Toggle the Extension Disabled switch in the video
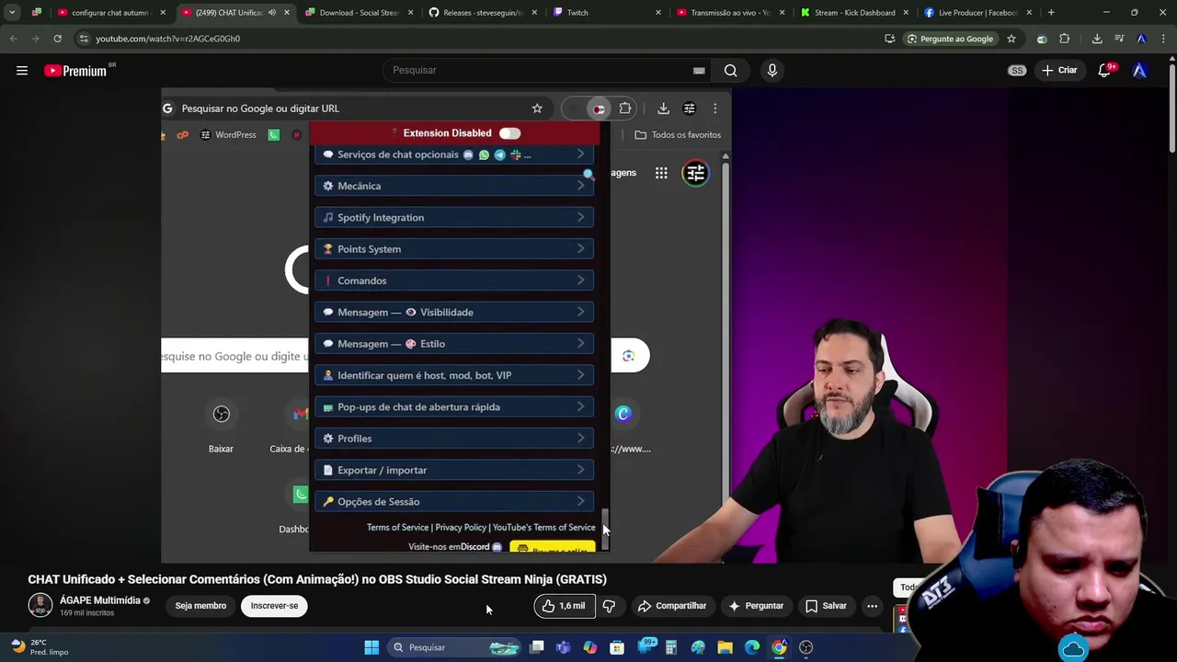This screenshot has height=662, width=1177. click(509, 133)
